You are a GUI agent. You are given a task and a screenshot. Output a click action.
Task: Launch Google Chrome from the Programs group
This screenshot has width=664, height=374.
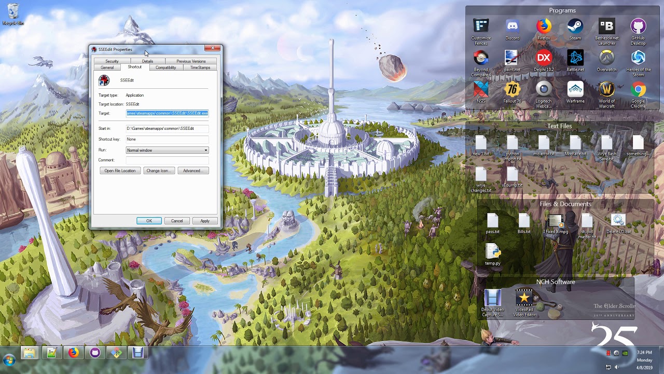tap(638, 95)
